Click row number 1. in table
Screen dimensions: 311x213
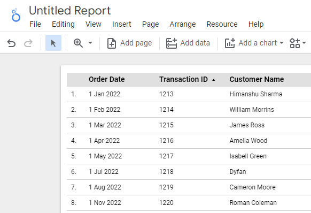(x=74, y=94)
